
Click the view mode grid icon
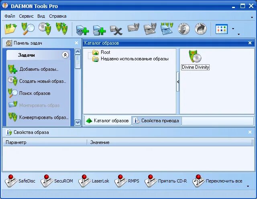222,29
